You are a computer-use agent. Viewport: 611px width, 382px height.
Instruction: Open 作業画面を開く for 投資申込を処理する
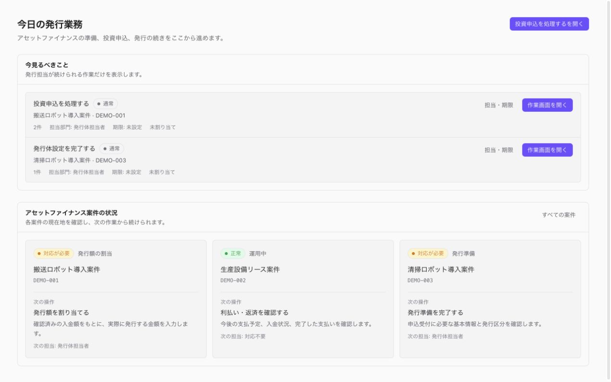tap(547, 105)
